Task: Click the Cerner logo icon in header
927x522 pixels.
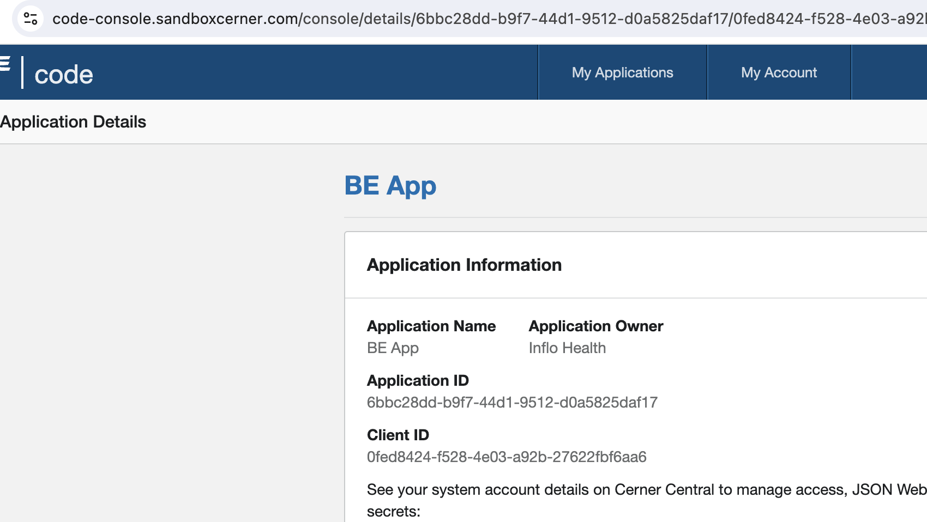Action: coord(5,64)
